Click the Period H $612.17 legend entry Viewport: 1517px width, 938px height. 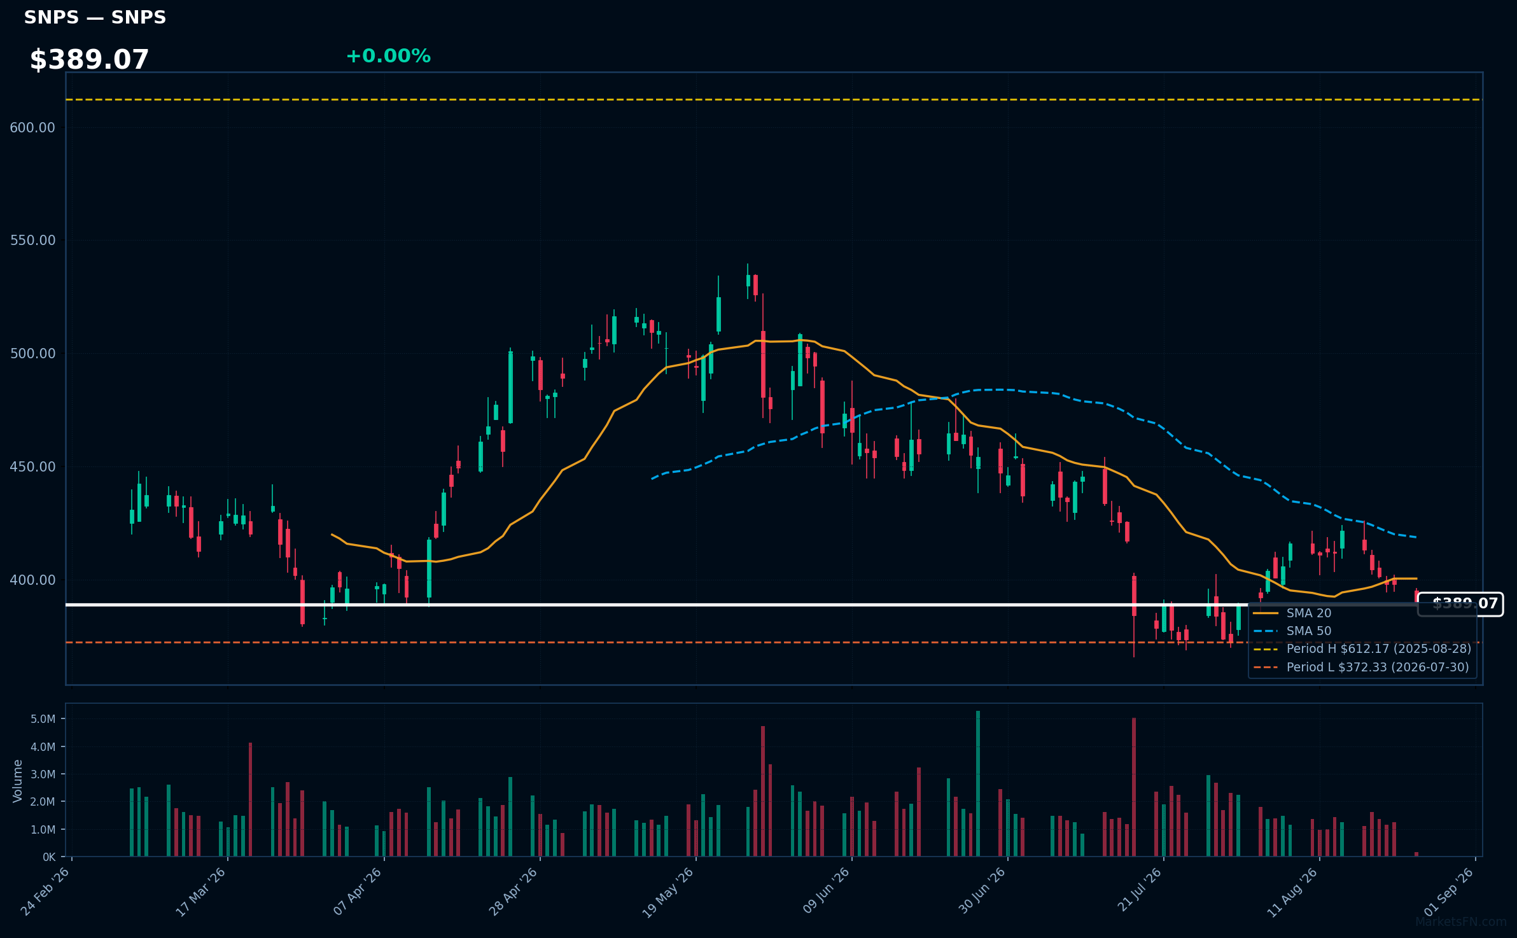point(1362,648)
